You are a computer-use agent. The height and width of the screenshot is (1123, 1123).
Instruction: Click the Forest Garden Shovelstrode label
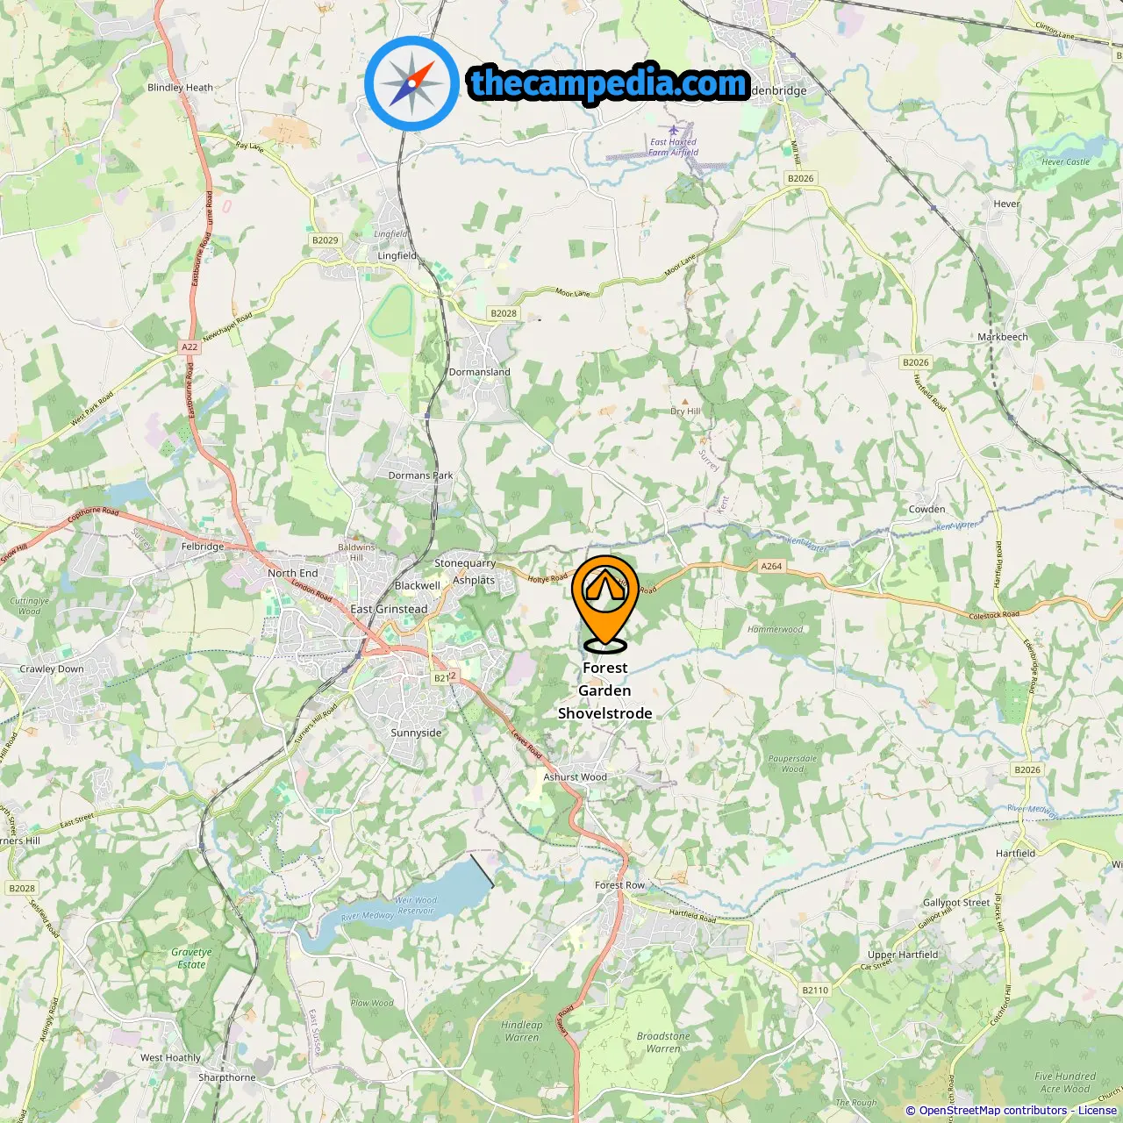coord(605,690)
